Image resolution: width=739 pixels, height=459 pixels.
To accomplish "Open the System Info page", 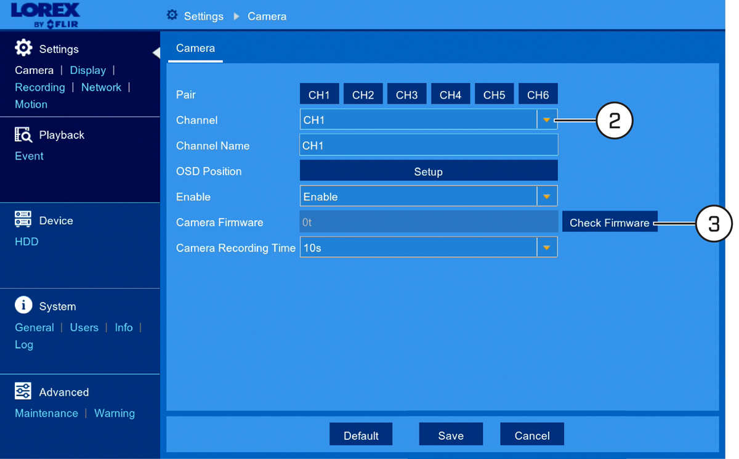I will (124, 327).
